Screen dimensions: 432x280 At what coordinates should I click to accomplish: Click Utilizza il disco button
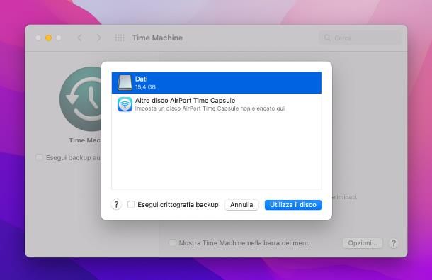point(293,205)
